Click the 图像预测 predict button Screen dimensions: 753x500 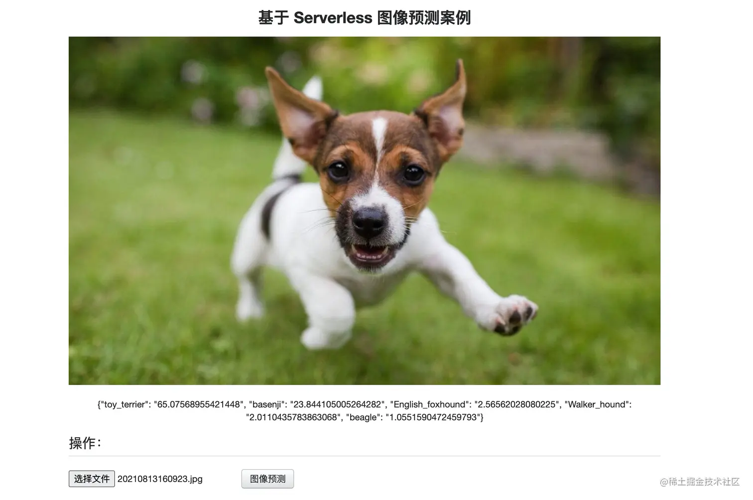coord(267,479)
